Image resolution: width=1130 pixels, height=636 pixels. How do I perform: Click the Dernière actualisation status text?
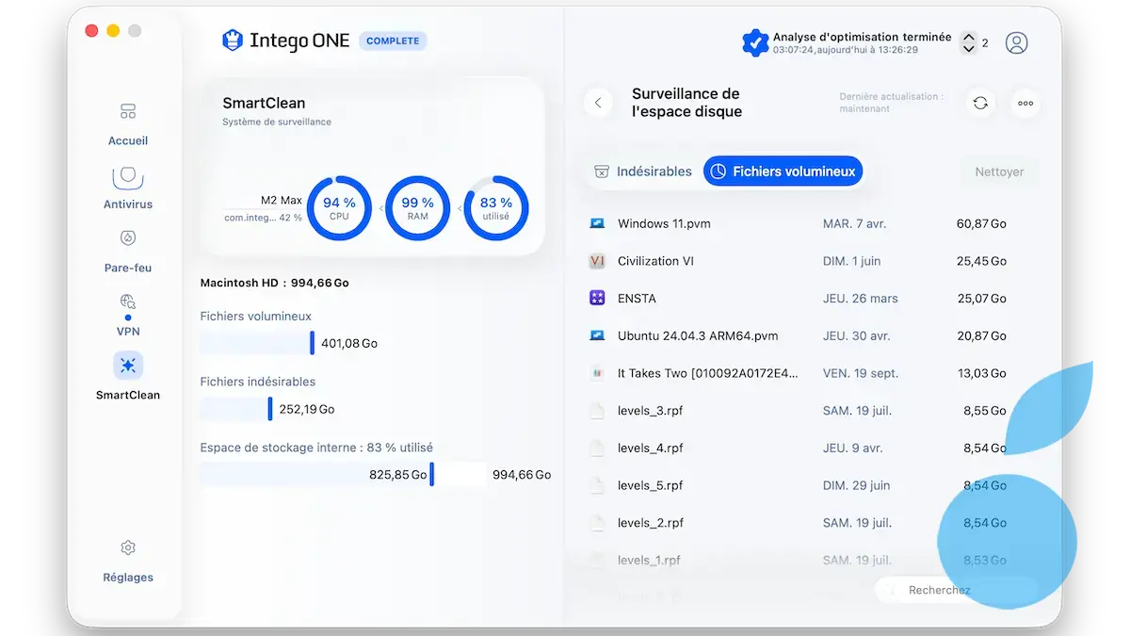[x=891, y=103]
